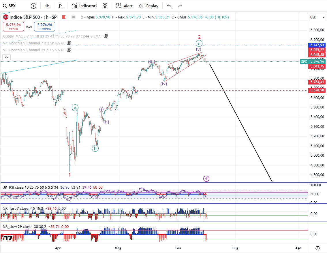Screen dimensions: 327x253
Task: Select the circled wave label c
Action: [199, 44]
